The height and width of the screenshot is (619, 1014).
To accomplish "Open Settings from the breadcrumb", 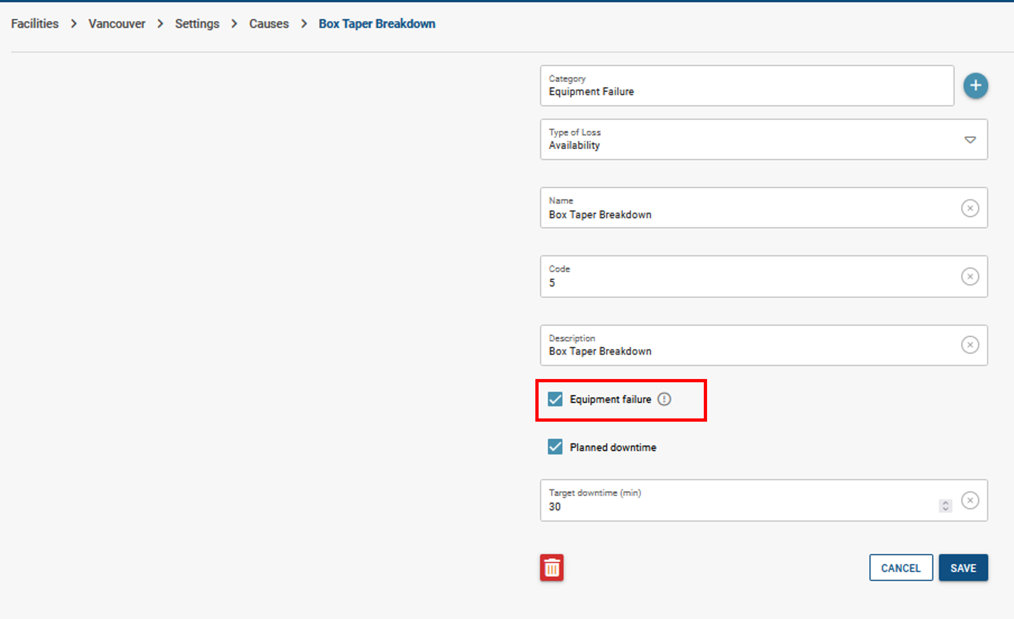I will 197,24.
